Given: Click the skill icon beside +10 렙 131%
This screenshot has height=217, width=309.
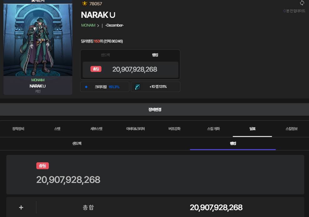Looking at the screenshot, I should 137,87.
